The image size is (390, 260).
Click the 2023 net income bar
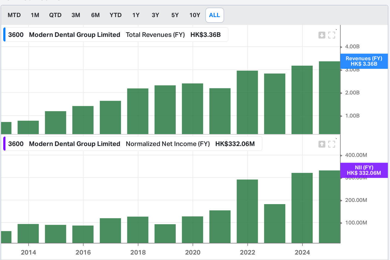[x=275, y=224]
